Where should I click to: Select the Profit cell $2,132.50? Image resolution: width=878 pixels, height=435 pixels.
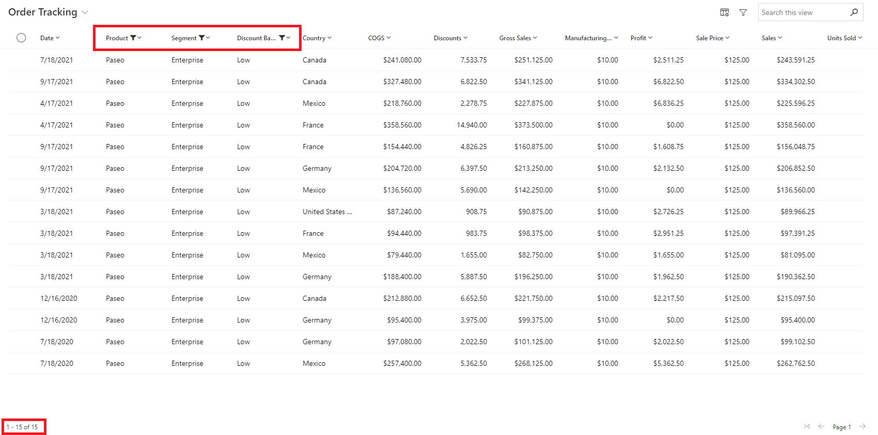pos(668,168)
